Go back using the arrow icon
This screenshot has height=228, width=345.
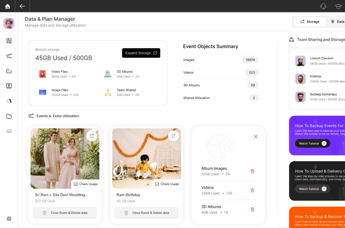(22, 6)
